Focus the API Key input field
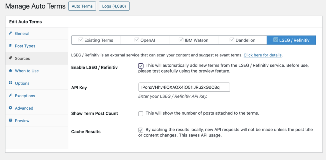The height and width of the screenshot is (160, 326). coord(184,87)
